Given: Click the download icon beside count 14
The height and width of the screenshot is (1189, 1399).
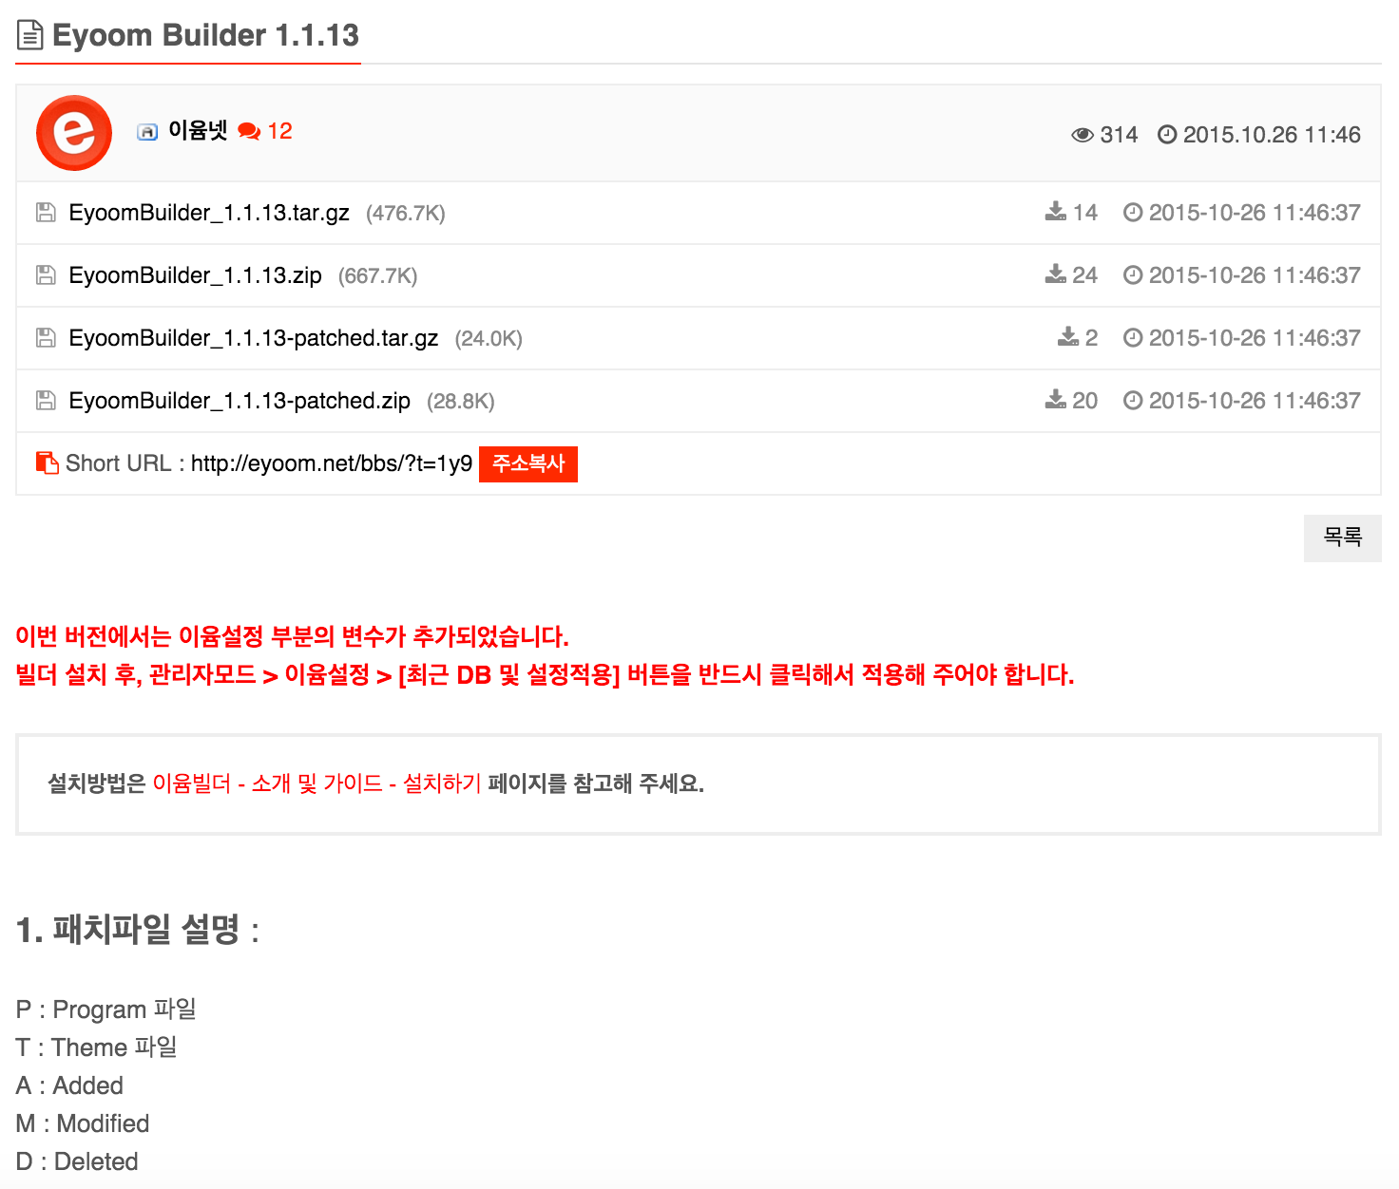Looking at the screenshot, I should click(1056, 212).
